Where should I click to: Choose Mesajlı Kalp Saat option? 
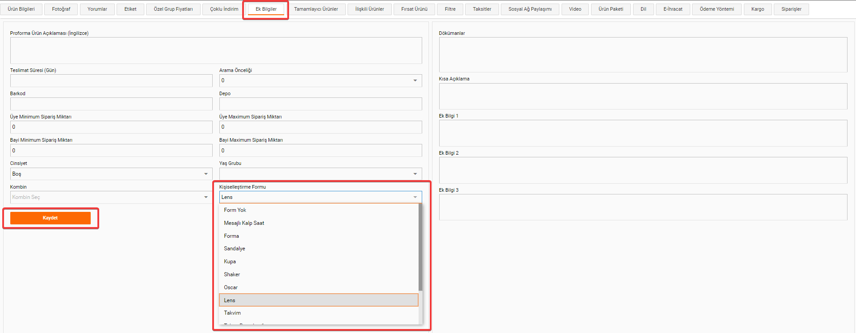click(x=319, y=223)
